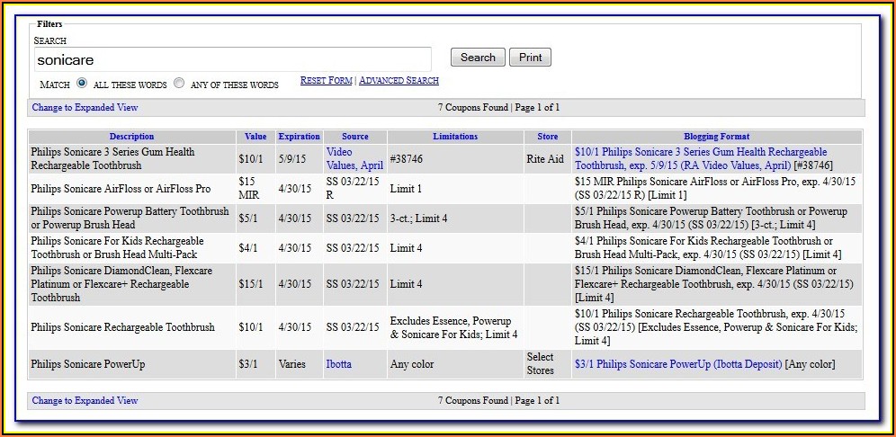Click '$10/1 Philips Sonicare Rechargeable Toothbrush' blogging text
Image resolution: width=896 pixels, height=437 pixels.
pos(716,327)
